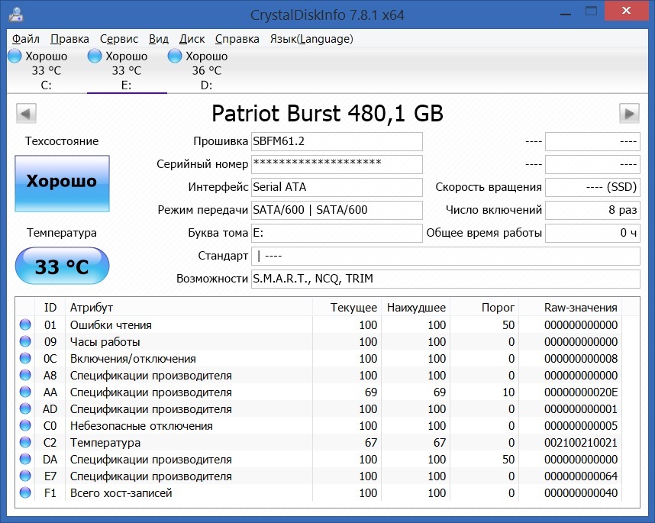Select the D: drive status orb

(x=175, y=56)
